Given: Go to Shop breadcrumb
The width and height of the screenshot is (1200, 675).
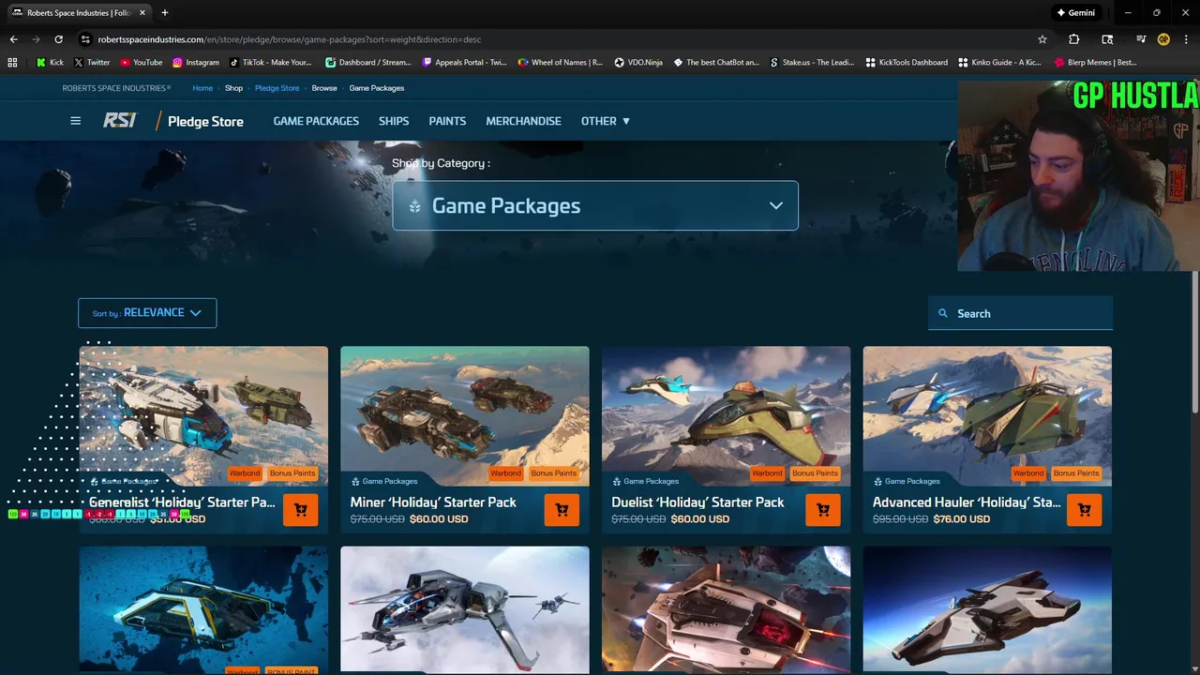Looking at the screenshot, I should [233, 88].
